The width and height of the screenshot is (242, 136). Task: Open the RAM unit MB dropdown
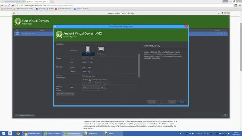104,87
